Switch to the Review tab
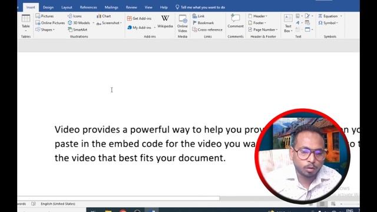The image size is (377, 212). [x=131, y=8]
